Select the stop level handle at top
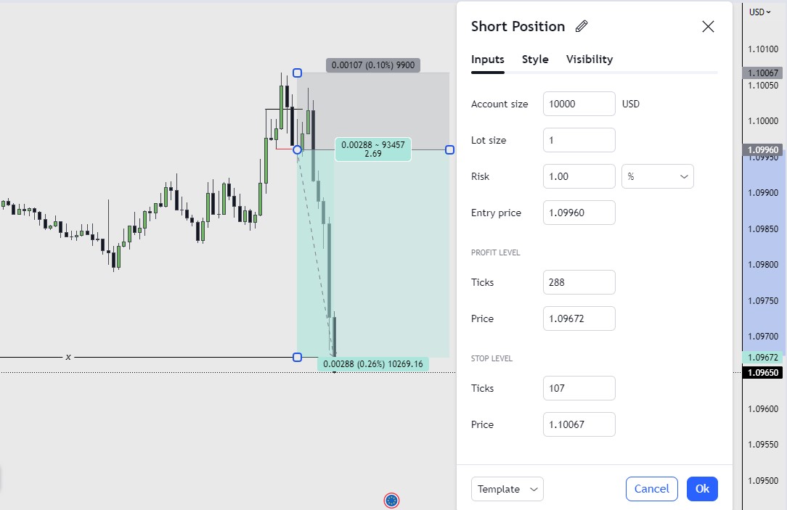 297,73
